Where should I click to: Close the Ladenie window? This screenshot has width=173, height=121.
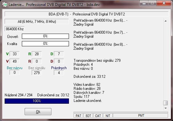click(164, 3)
